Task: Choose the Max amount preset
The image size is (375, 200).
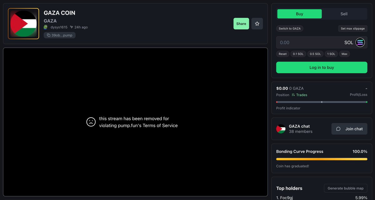Action: [x=344, y=54]
